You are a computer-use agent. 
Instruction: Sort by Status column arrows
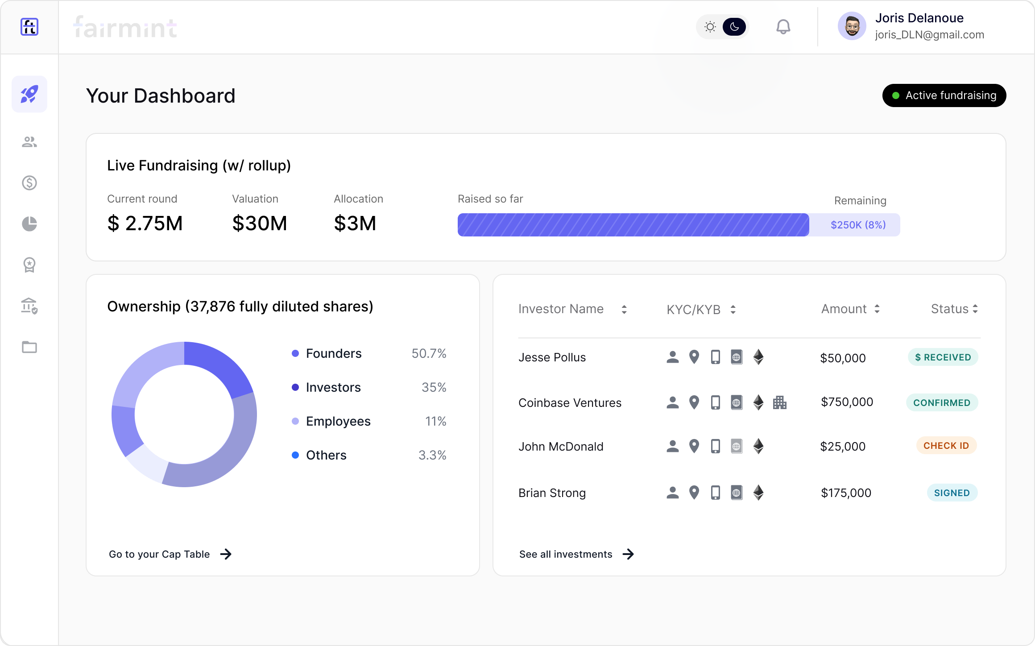tap(975, 309)
